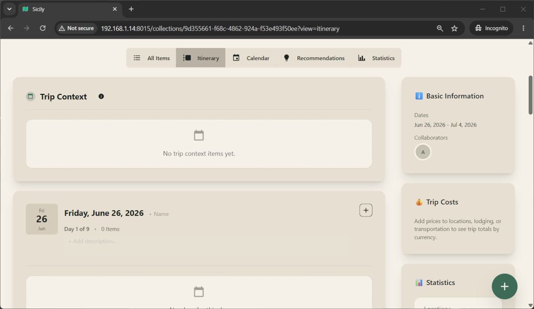
Task: Click the 'Not secure' site info badge
Action: point(77,28)
